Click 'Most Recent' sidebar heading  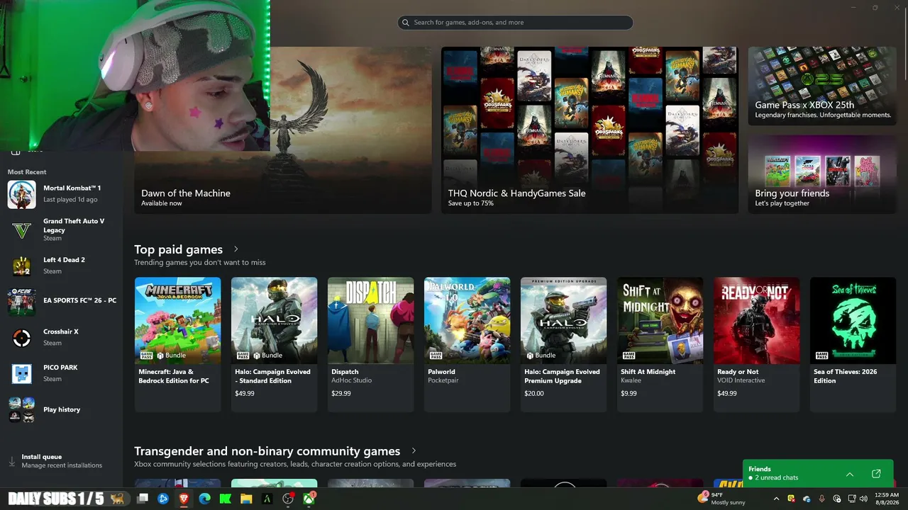coord(27,172)
